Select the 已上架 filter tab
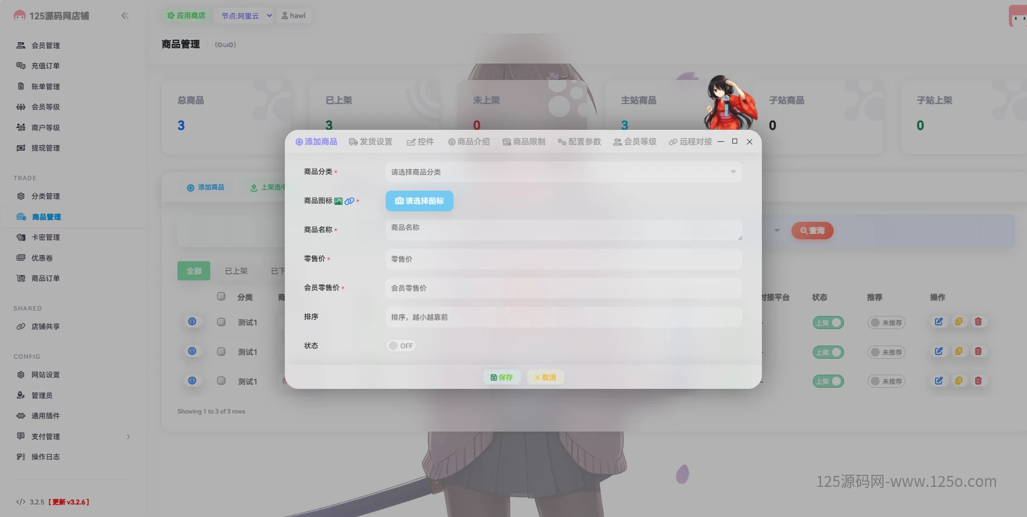1027x517 pixels. [x=236, y=271]
